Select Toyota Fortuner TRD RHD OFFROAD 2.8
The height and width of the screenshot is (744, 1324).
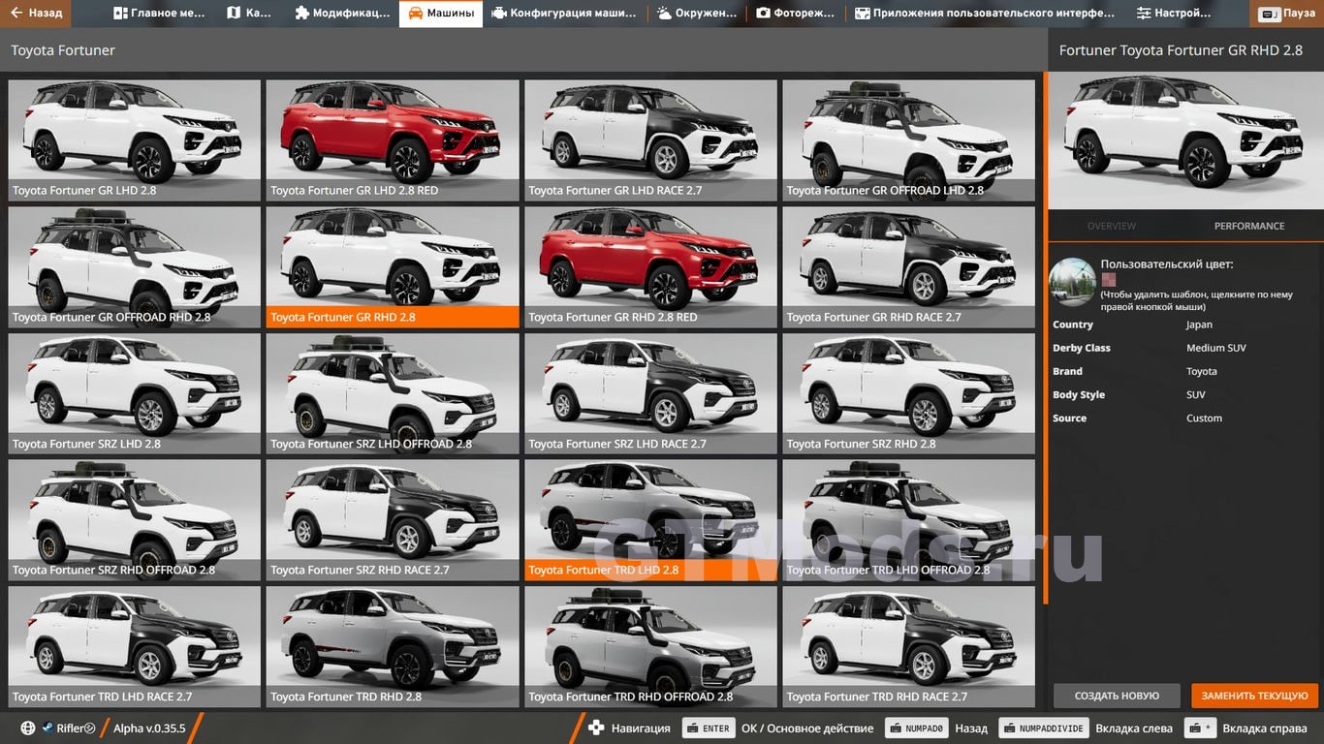point(650,647)
